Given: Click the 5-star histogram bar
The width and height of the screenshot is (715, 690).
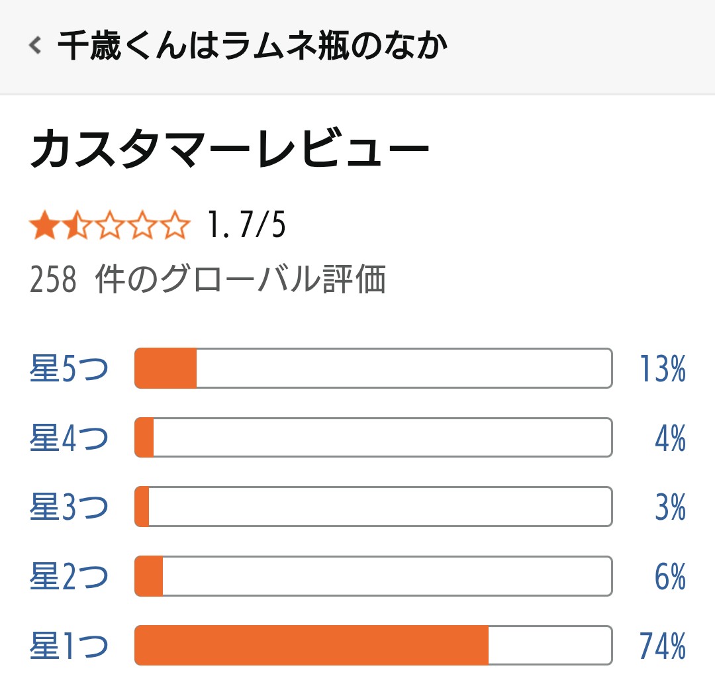Looking at the screenshot, I should pos(373,368).
